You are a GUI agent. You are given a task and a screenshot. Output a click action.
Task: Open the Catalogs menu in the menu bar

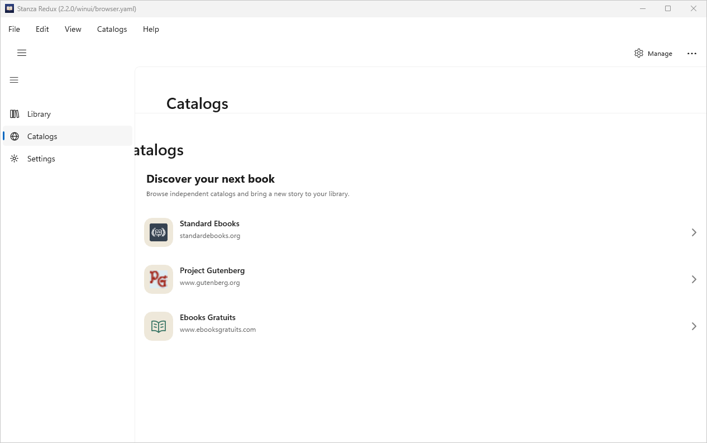tap(112, 29)
